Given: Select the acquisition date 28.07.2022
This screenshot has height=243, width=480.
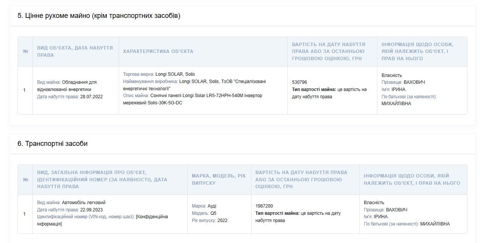Looking at the screenshot, I should coord(91,97).
